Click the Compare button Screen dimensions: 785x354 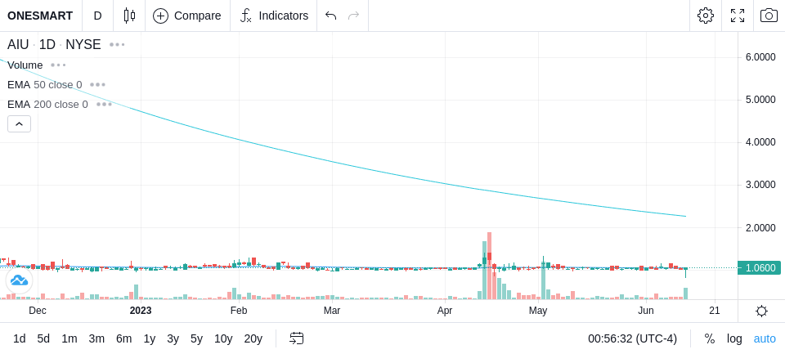(x=187, y=16)
